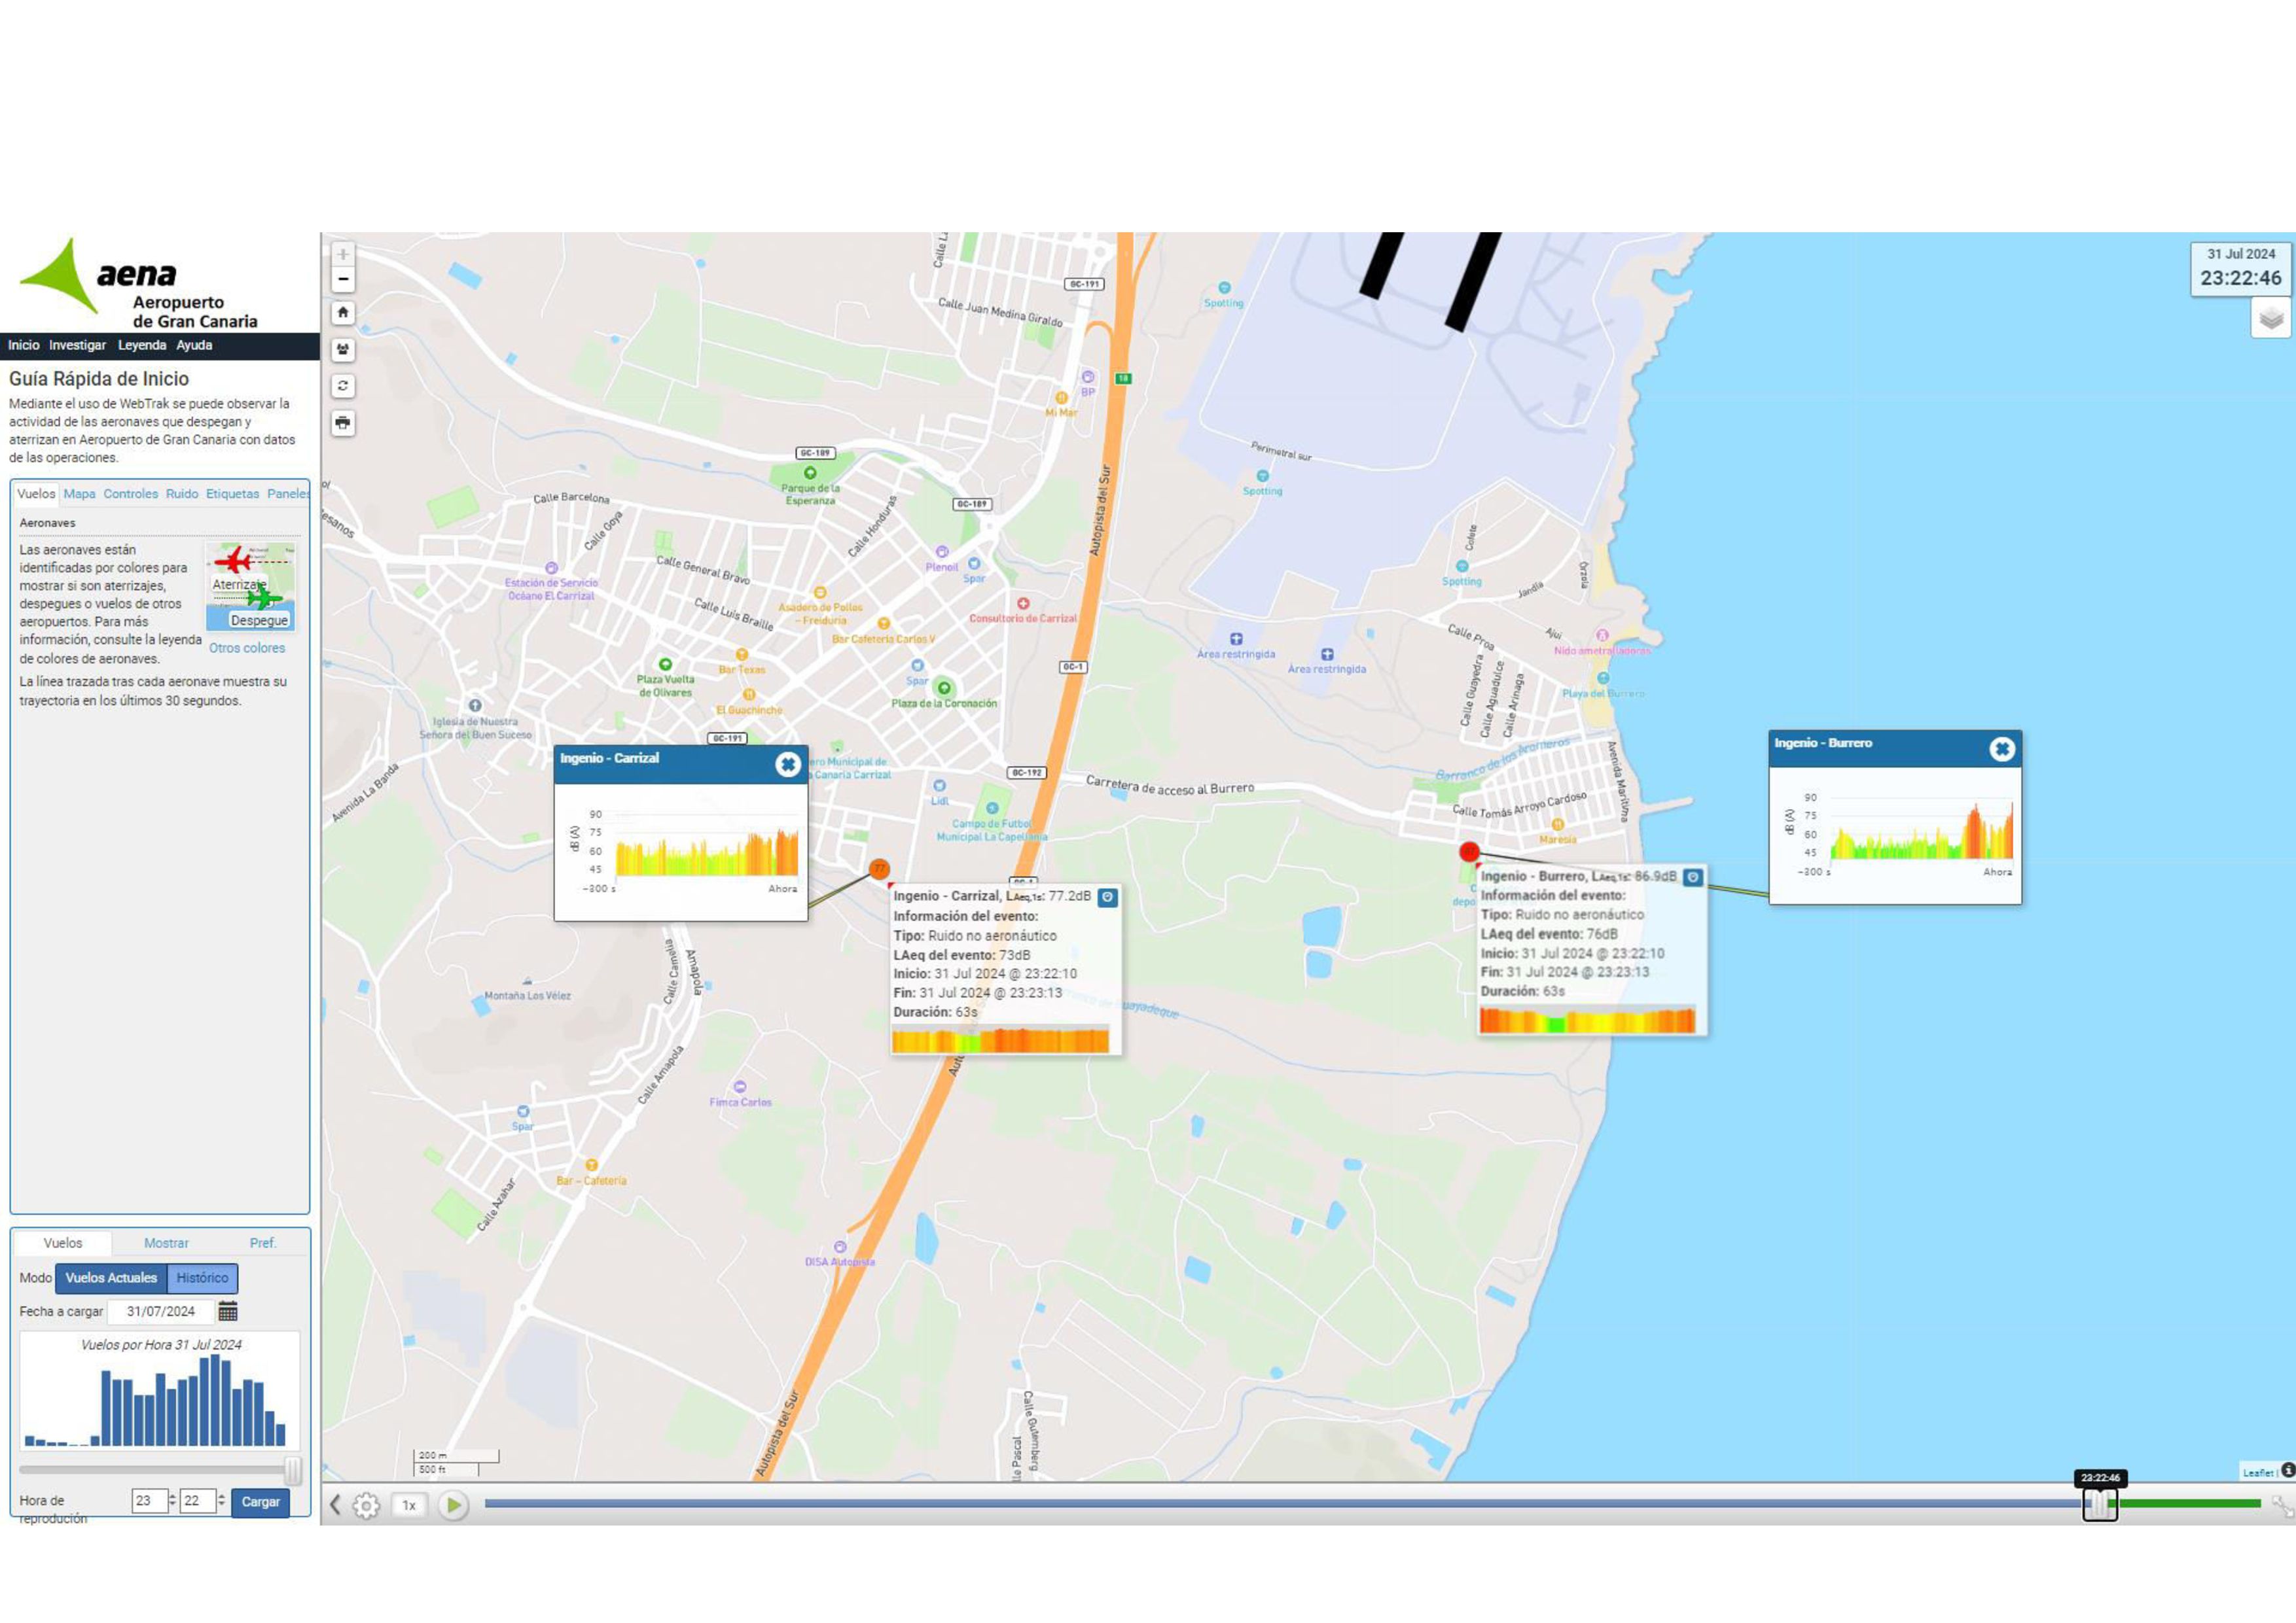Close the Ingenio - Carrizal noise chart
Viewport: 2296px width, 1623px height.
point(787,765)
